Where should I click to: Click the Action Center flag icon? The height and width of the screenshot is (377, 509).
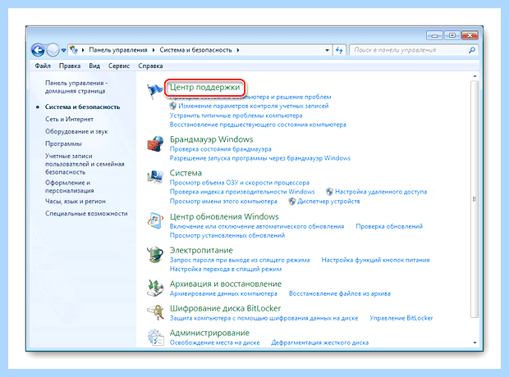coord(154,92)
